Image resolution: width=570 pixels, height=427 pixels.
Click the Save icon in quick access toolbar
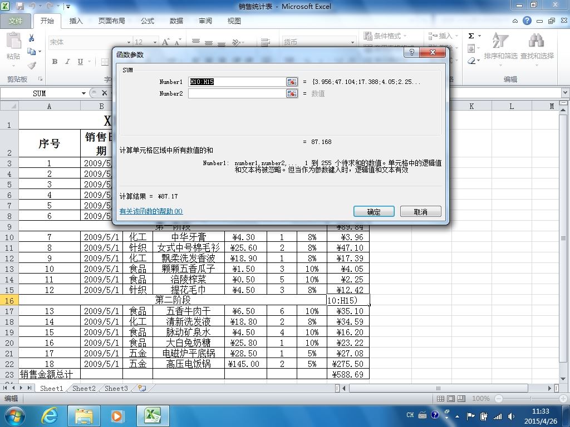click(x=20, y=6)
